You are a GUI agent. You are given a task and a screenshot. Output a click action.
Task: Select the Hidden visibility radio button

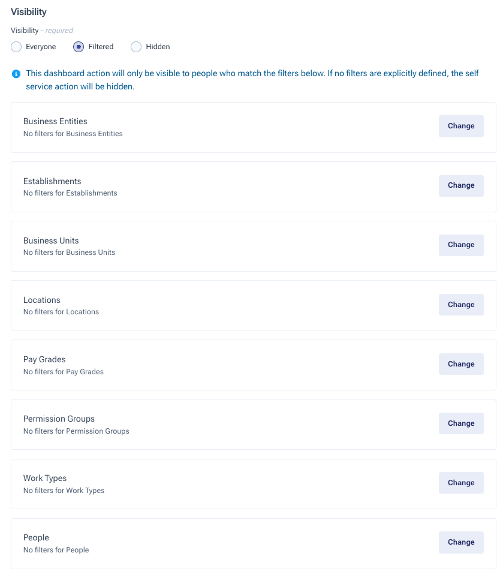point(136,47)
